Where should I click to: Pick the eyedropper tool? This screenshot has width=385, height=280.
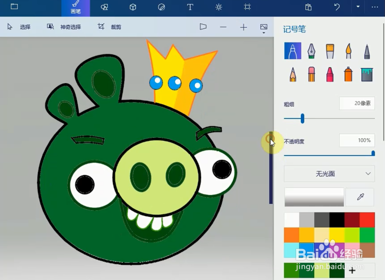360,197
